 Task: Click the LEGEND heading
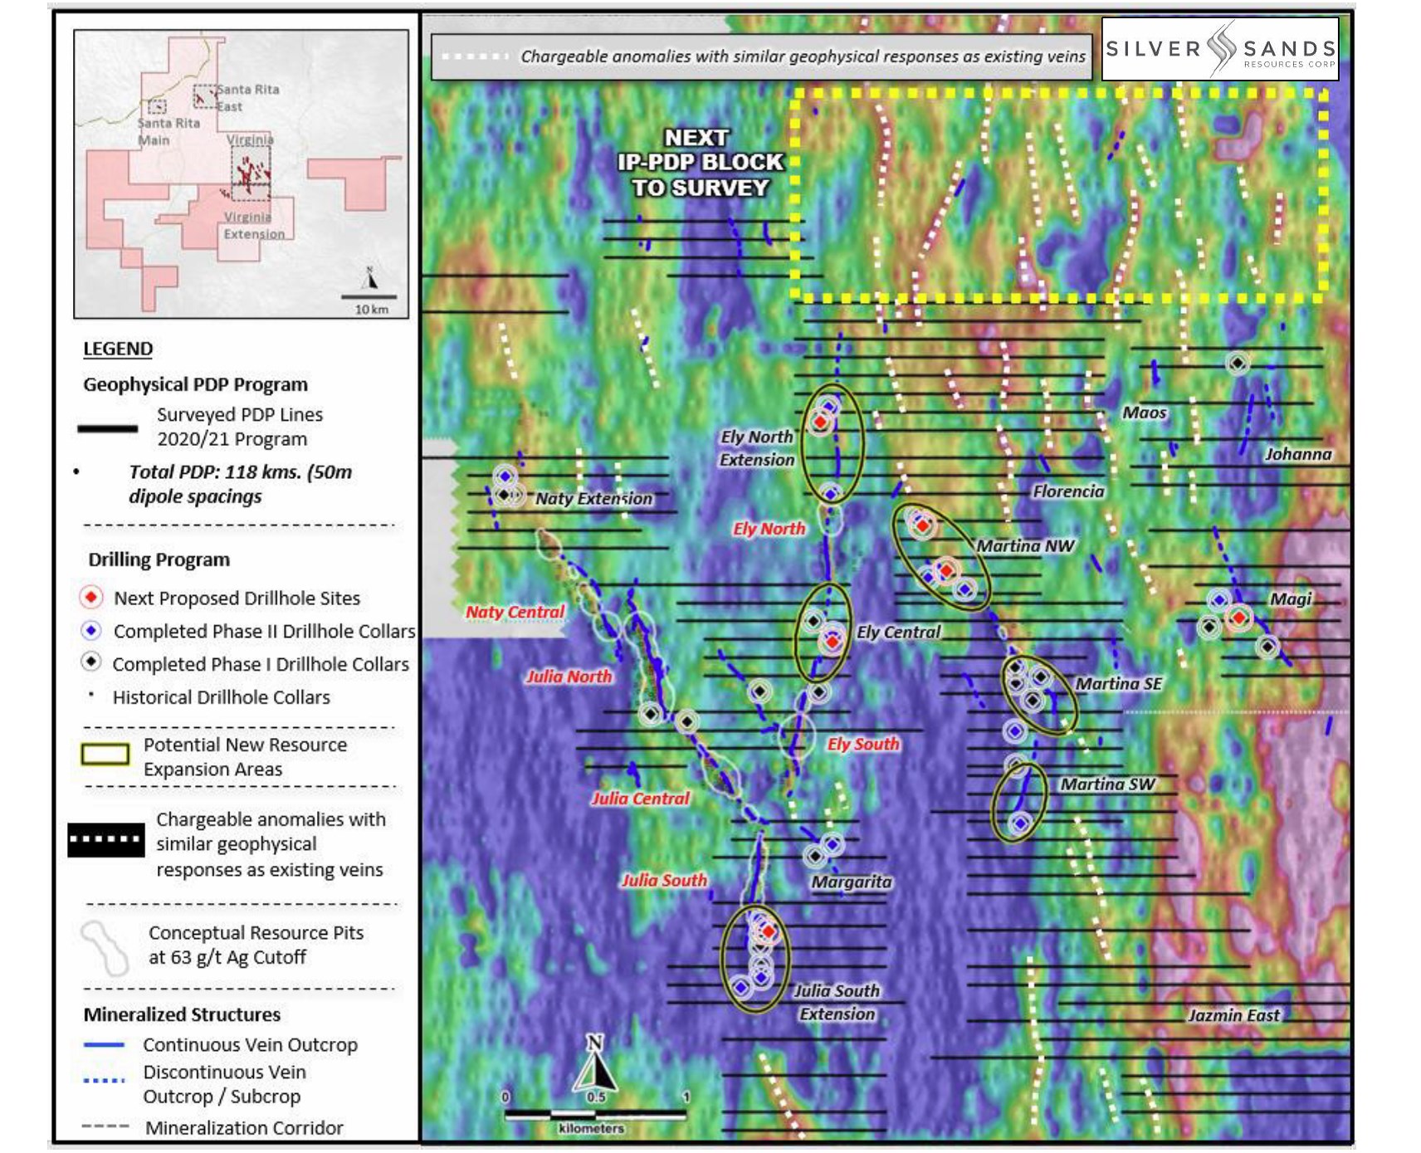[118, 349]
